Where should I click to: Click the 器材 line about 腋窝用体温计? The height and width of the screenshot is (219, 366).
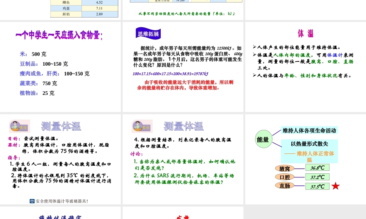(58, 148)
